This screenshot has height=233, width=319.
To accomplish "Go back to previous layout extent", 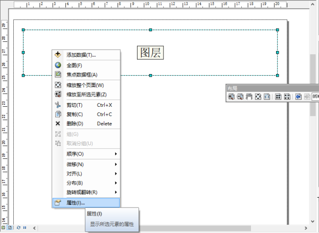I will tap(298, 97).
